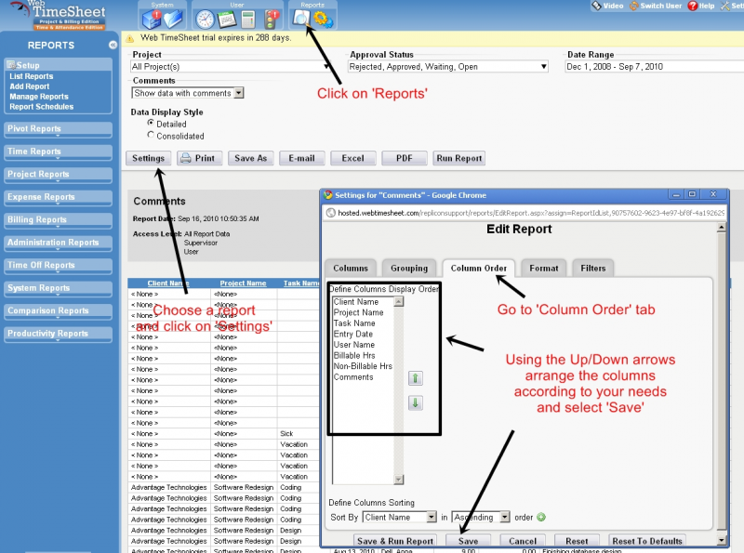
Task: Click the trial warning triangle icon
Action: 129,38
